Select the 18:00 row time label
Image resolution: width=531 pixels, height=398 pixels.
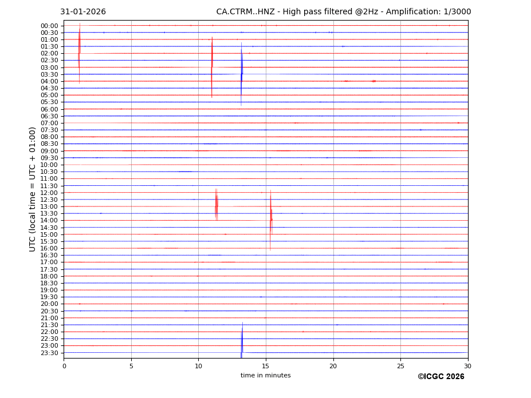pos(49,276)
